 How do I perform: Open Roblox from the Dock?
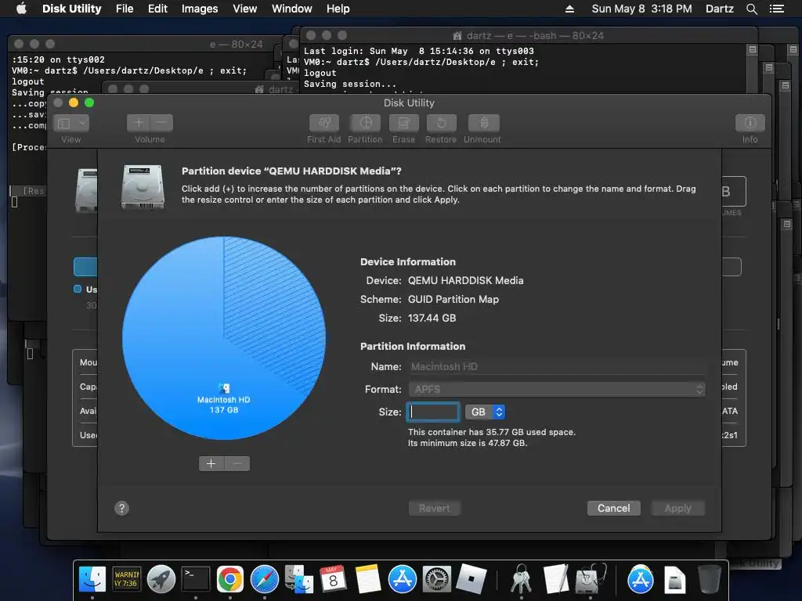tap(471, 579)
